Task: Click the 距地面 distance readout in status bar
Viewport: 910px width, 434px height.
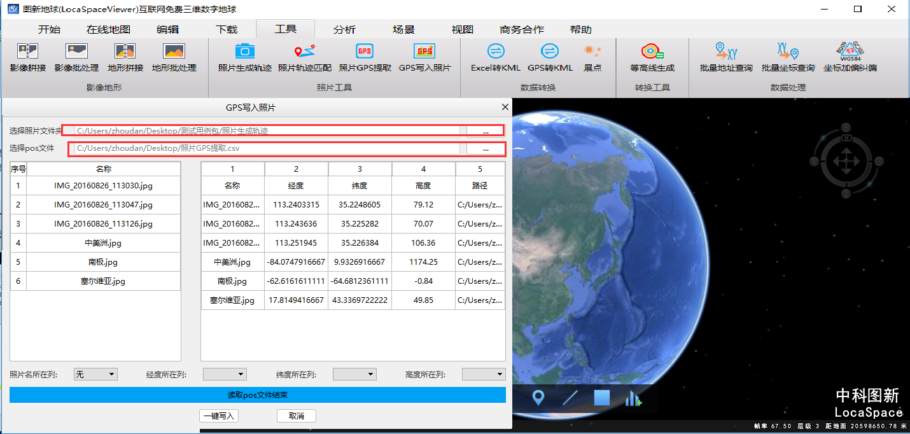Action: (x=865, y=427)
